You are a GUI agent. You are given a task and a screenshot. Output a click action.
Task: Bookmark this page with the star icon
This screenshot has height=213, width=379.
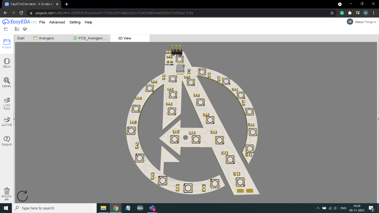click(332, 13)
